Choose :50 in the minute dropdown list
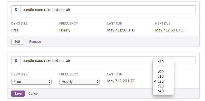The height and width of the screenshot is (101, 205). (x=163, y=62)
